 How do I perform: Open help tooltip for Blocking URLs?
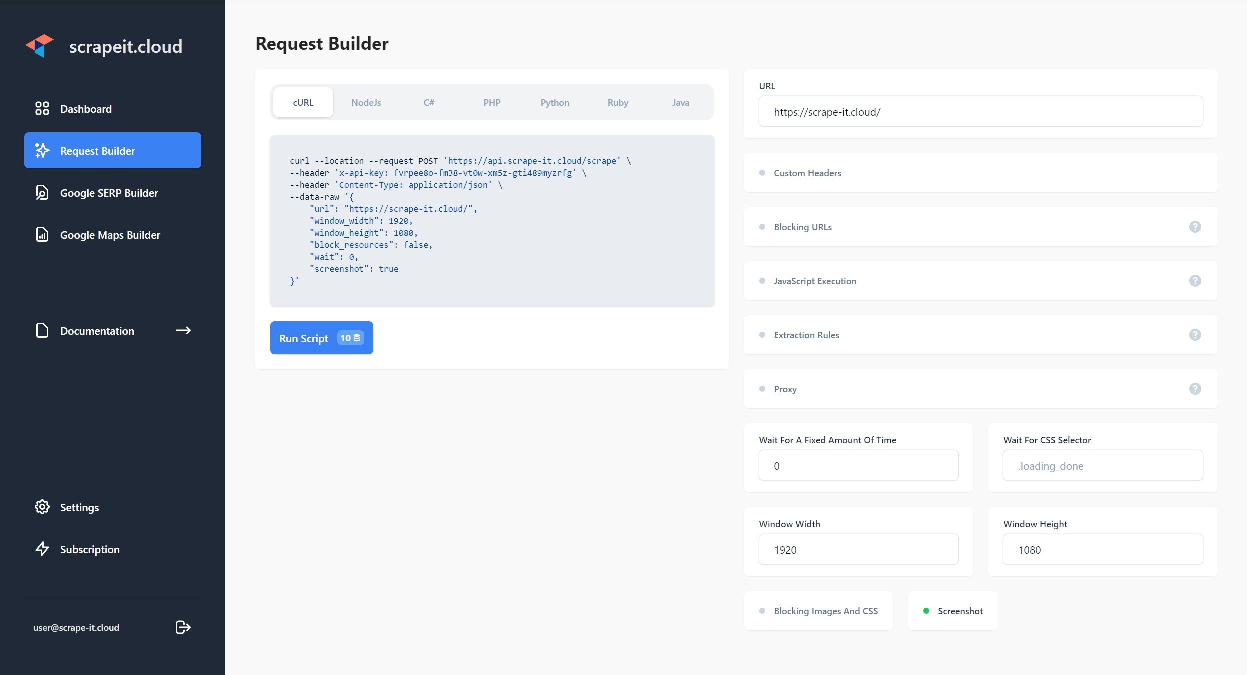[x=1195, y=227]
